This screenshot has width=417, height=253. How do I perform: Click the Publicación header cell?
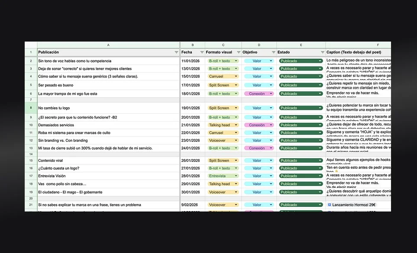coord(109,52)
